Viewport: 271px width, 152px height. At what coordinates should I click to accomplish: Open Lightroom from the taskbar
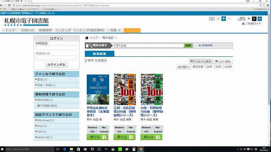[99, 149]
